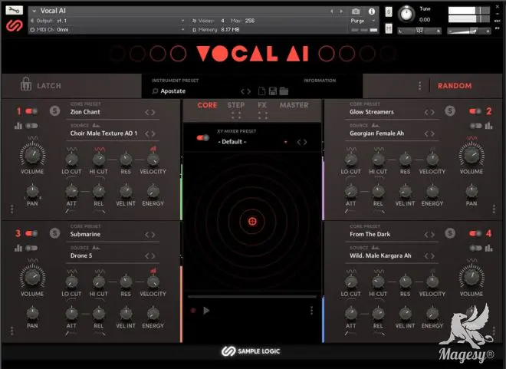
Task: Click the LATCH button label
Action: coord(49,86)
